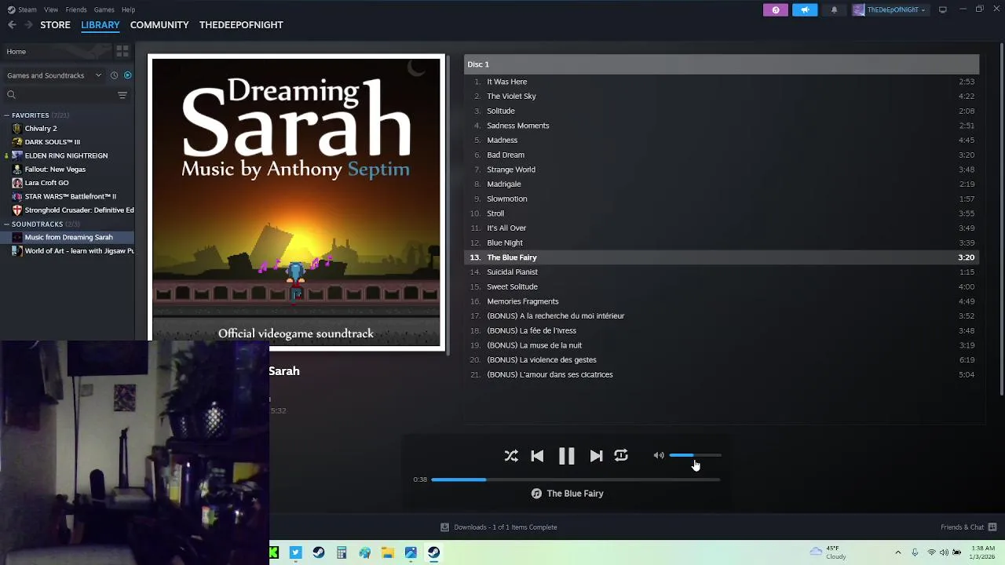This screenshot has width=1005, height=565.
Task: Click the library search field
Action: [59, 95]
